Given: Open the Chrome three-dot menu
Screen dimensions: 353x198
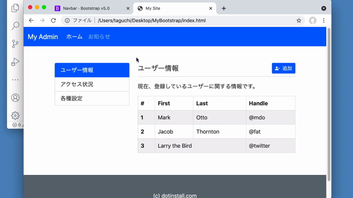Looking at the screenshot, I should click(324, 20).
